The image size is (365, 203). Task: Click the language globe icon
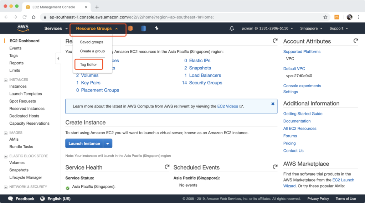[42, 199]
